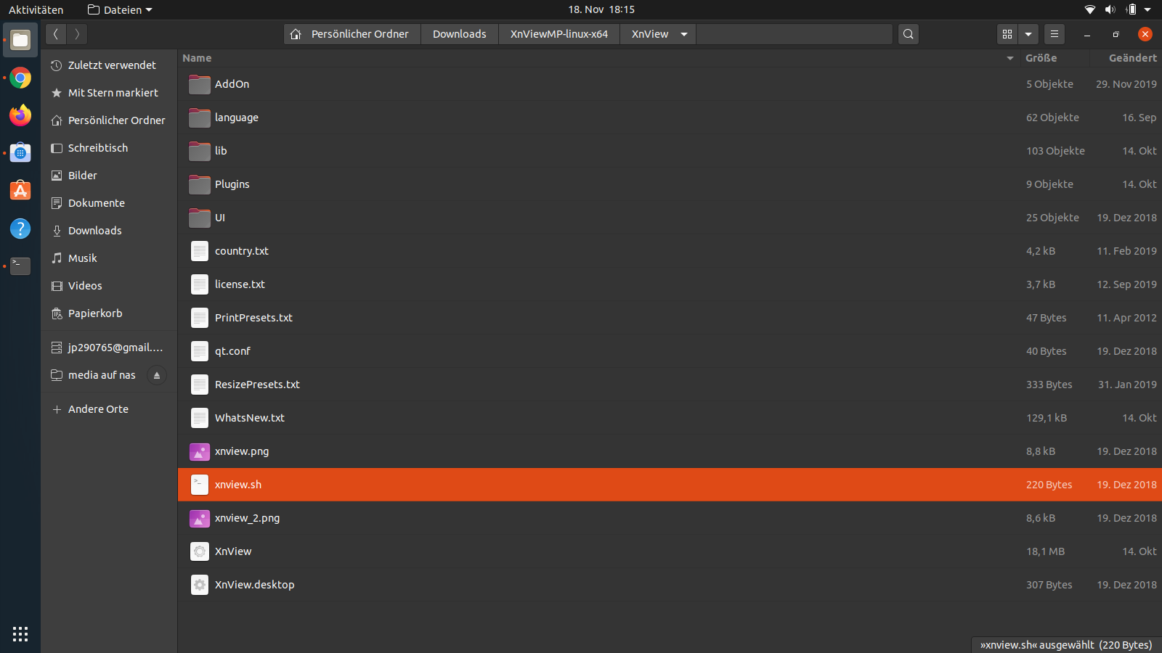Open Downloads in the sidebar

tap(109, 231)
